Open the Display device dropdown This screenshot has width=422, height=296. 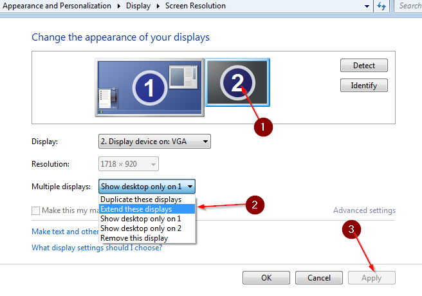pyautogui.click(x=154, y=142)
